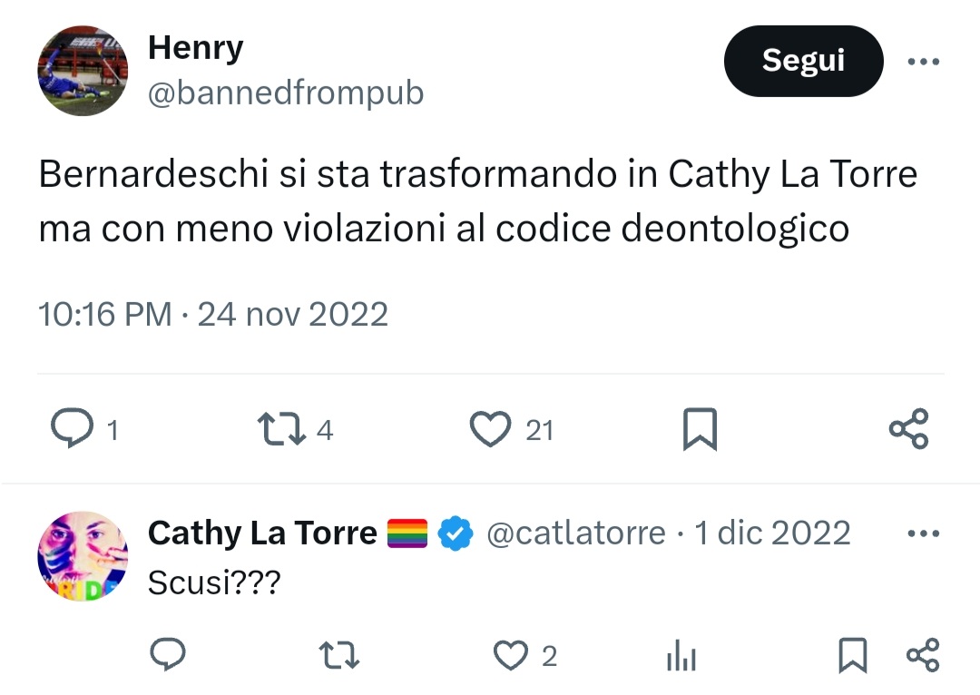Reply to Henry's tweet via comment icon

coord(72,428)
